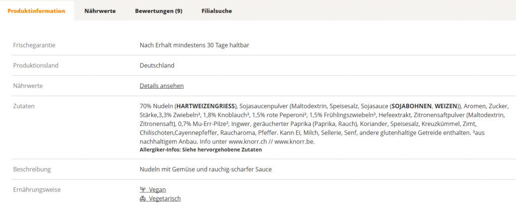Click the Produktionsland row label
The height and width of the screenshot is (208, 516).
click(35, 65)
